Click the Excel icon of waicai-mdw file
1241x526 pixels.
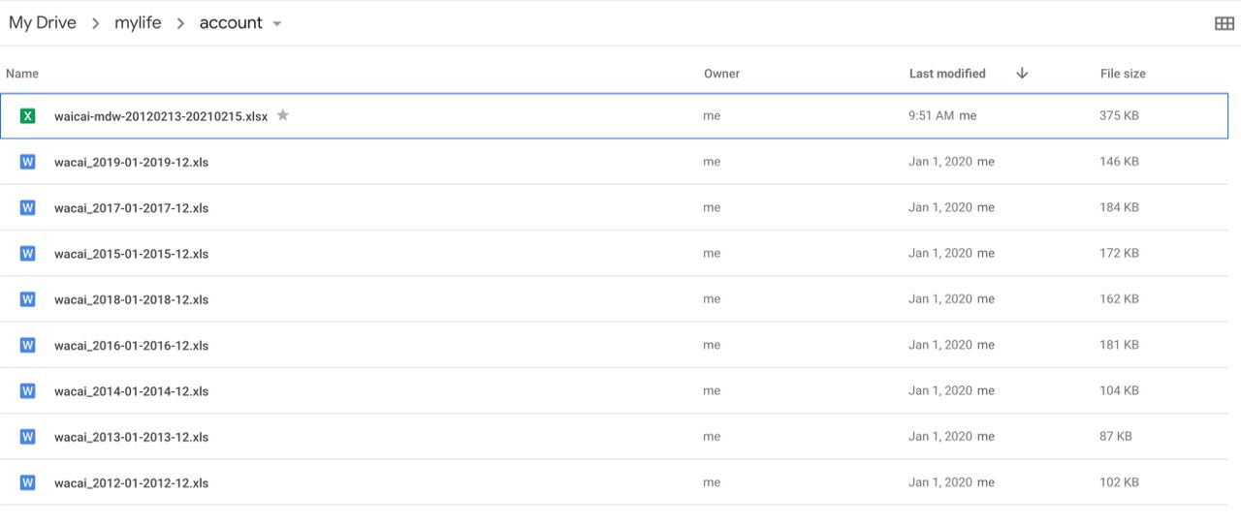coord(28,116)
